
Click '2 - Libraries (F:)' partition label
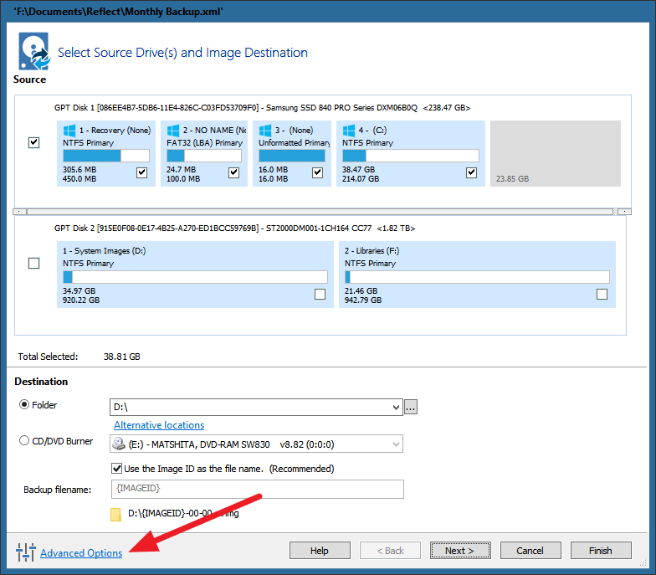pos(372,251)
